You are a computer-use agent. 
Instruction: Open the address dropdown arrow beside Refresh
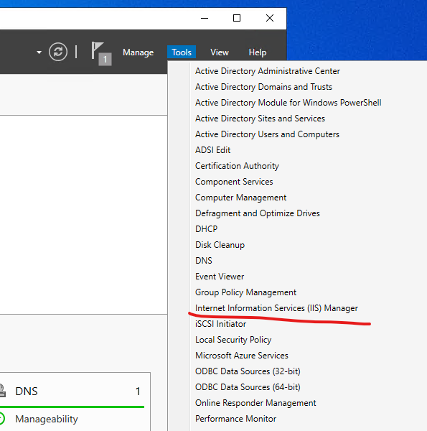[39, 52]
